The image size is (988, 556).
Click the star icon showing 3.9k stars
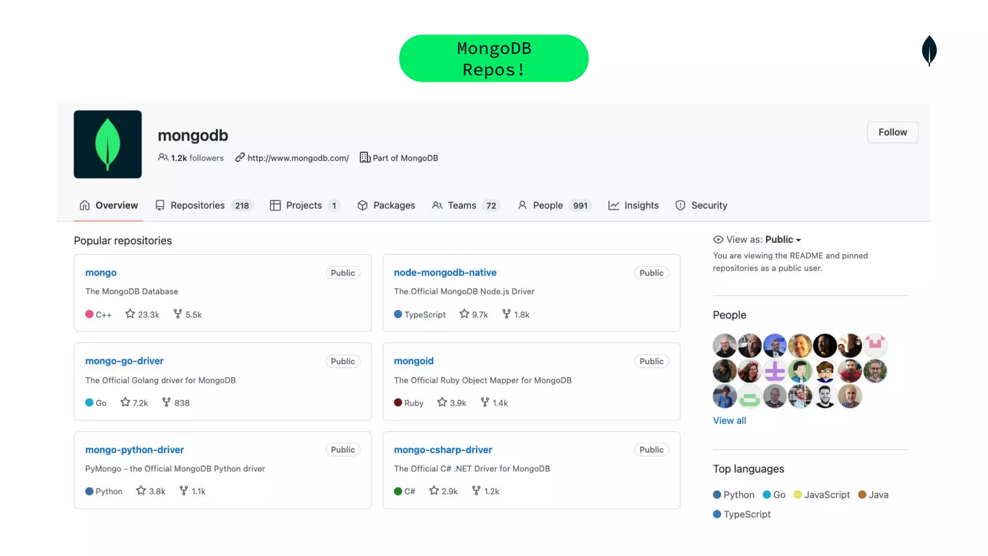point(442,402)
